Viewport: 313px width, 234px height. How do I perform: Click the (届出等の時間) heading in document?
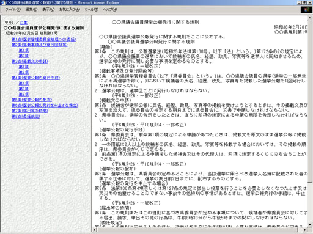115,208
